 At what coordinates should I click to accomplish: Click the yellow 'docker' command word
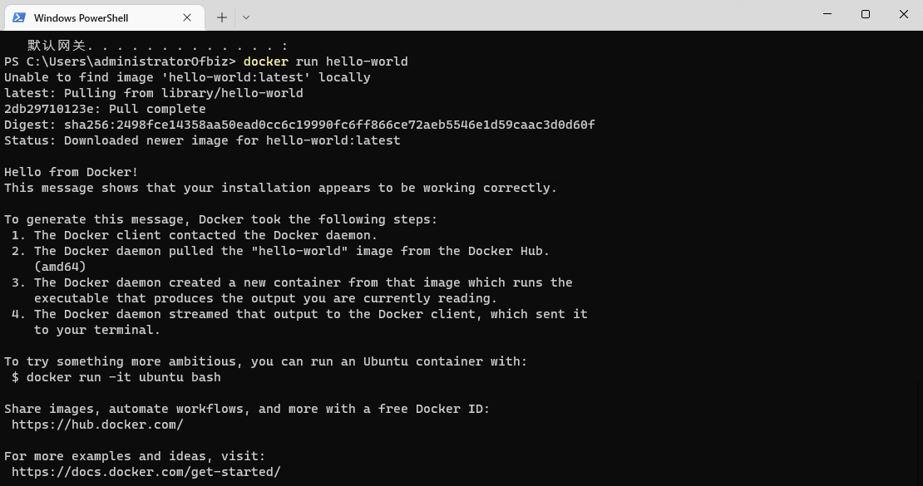[266, 61]
